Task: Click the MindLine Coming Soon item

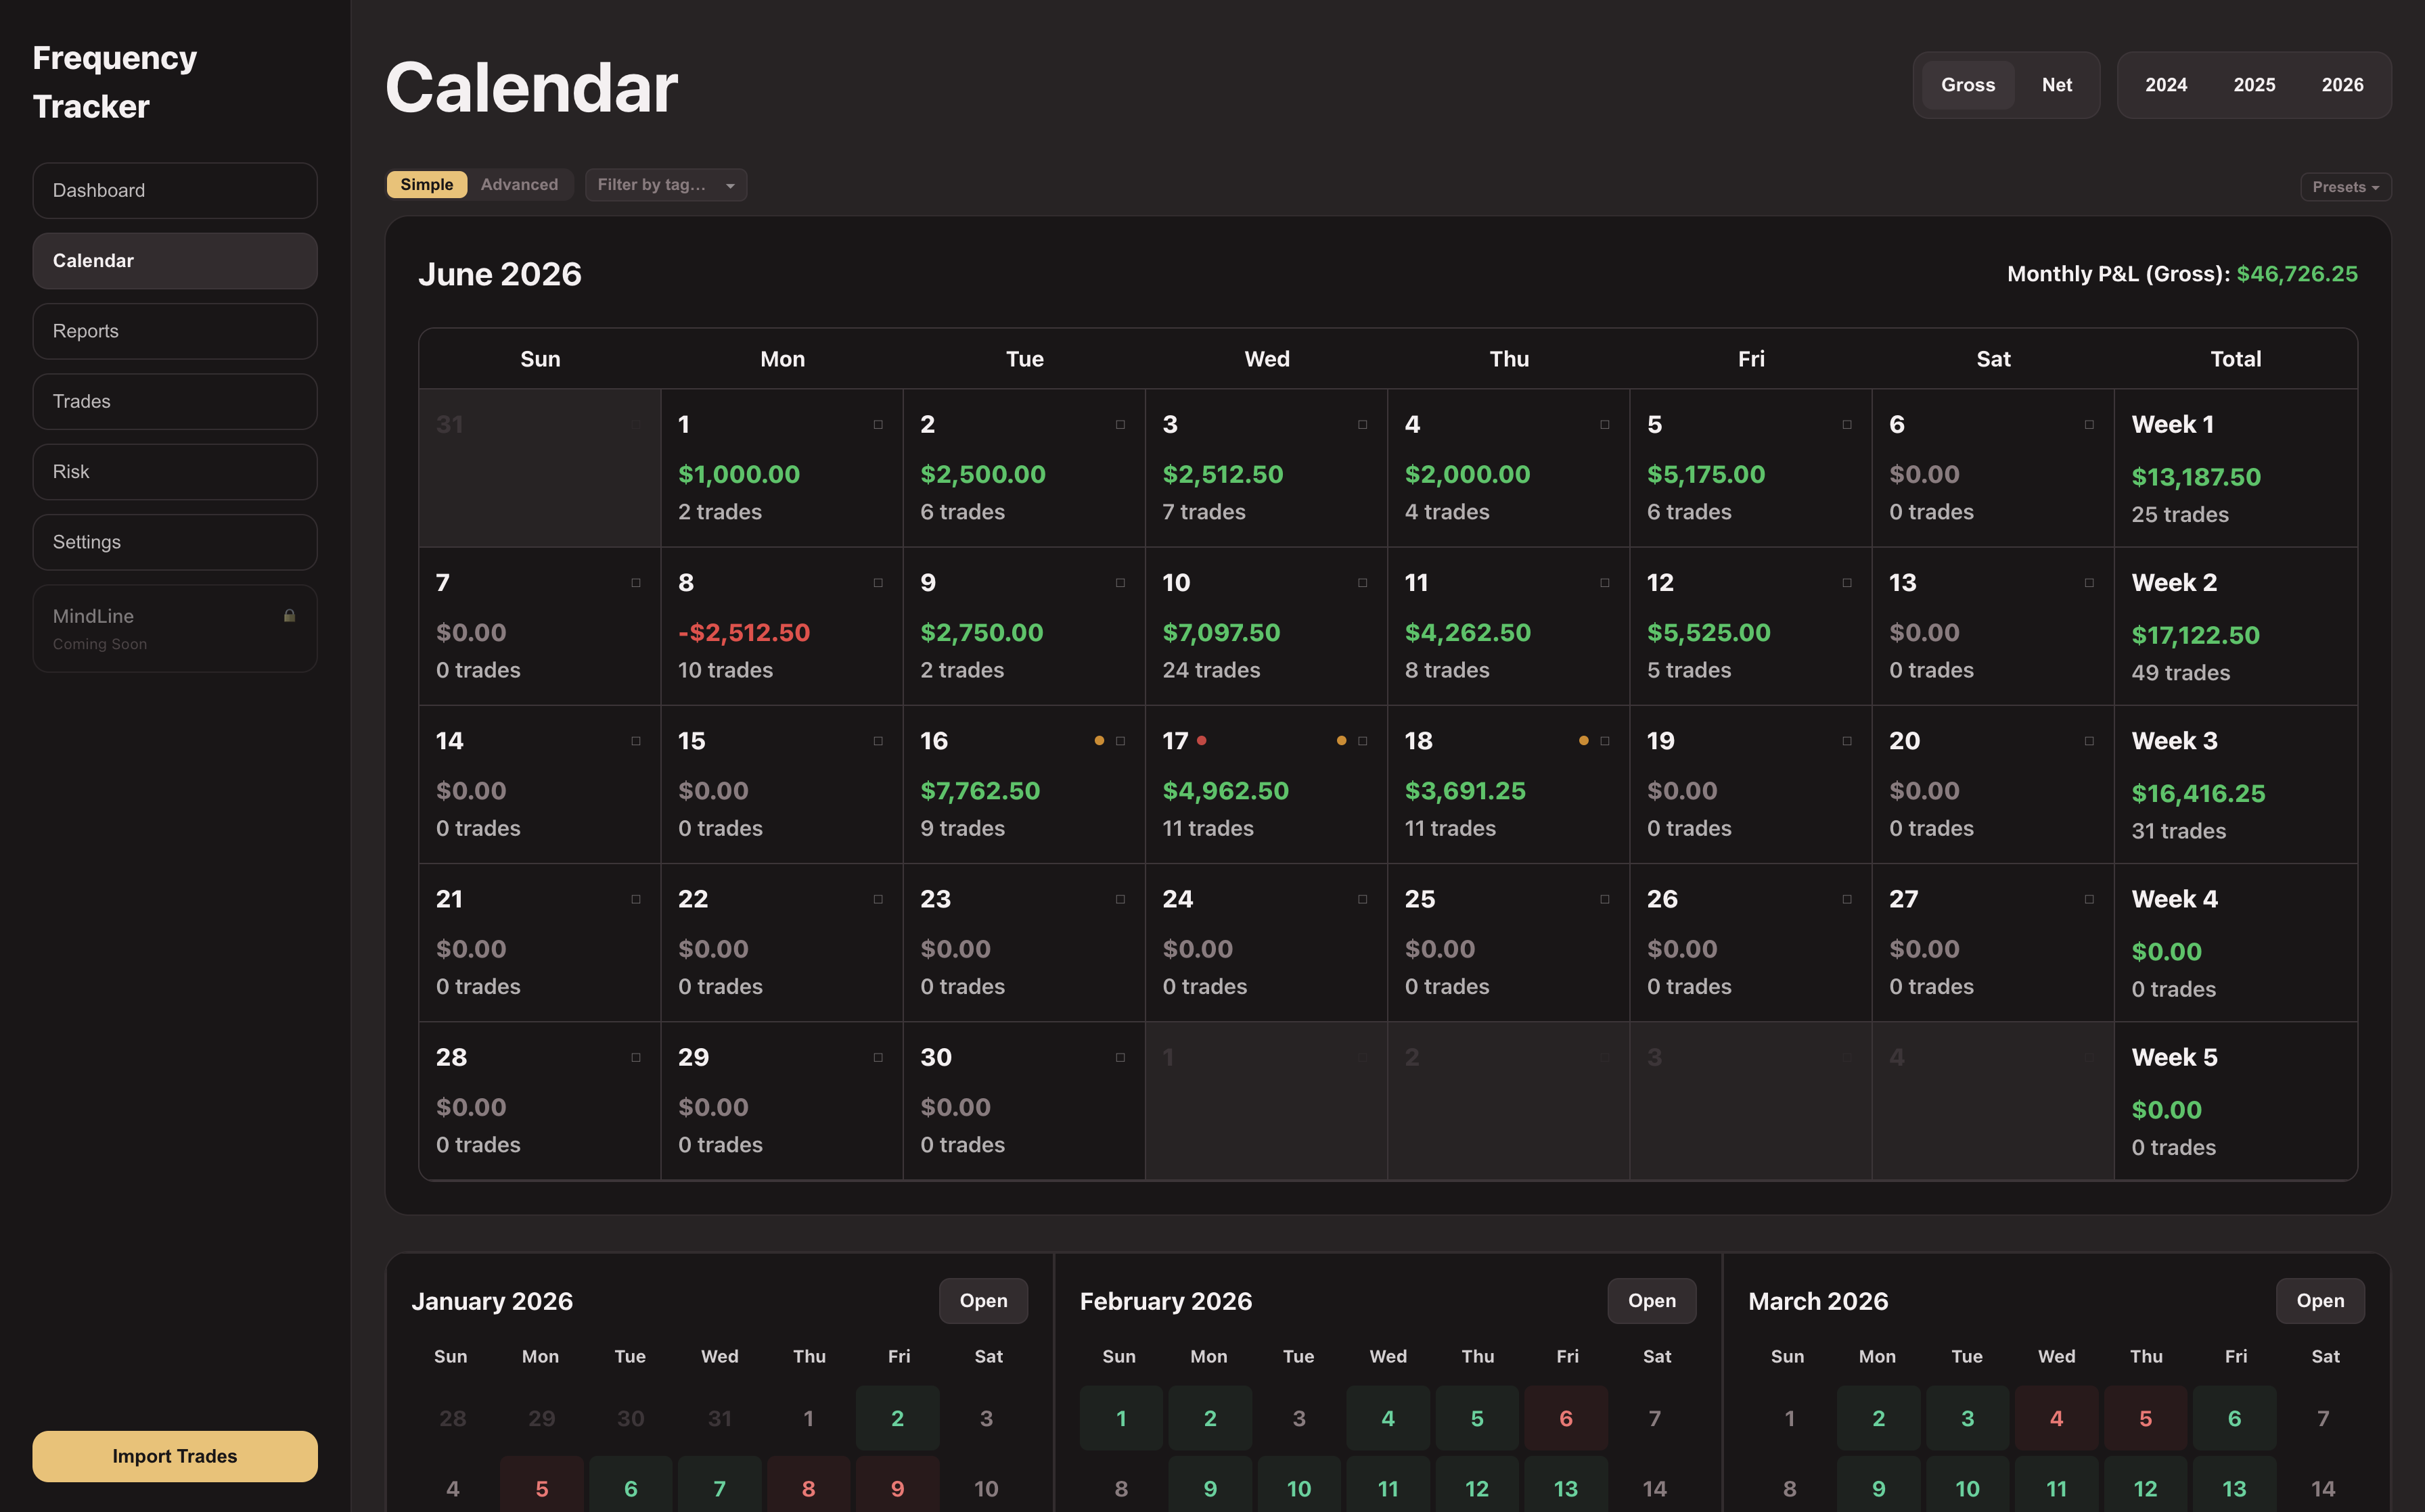Action: tap(175, 628)
